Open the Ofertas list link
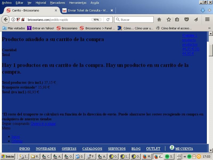 tap(17, 141)
